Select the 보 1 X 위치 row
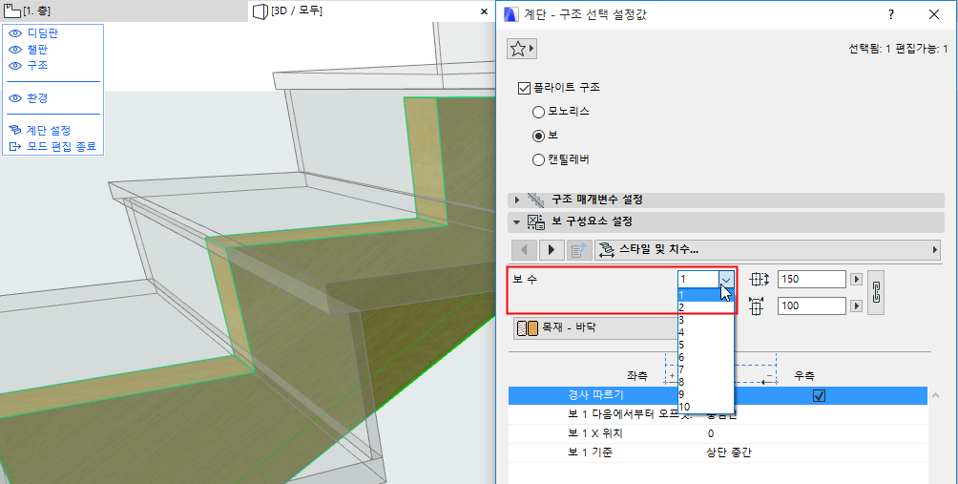This screenshot has width=958, height=484. [x=718, y=434]
